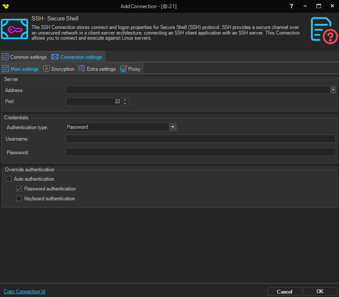Expand the Address dropdown arrow
The image size is (339, 297).
click(x=333, y=90)
